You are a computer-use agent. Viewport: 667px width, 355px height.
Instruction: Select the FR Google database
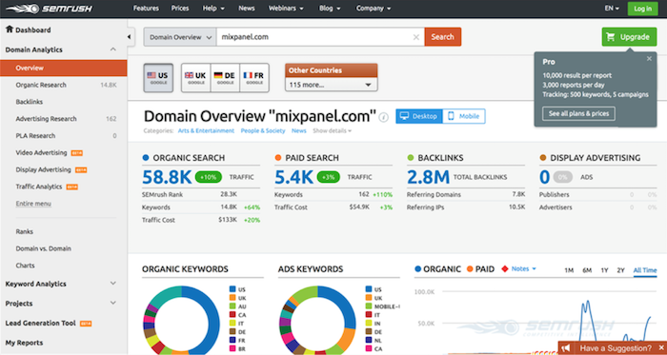[254, 78]
